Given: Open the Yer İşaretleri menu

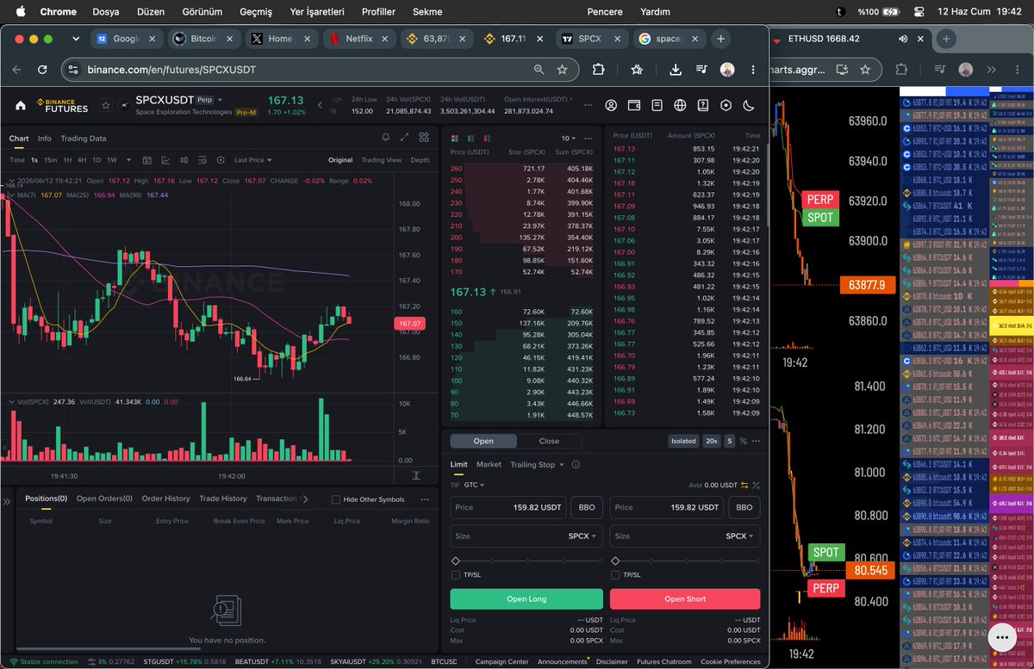Looking at the screenshot, I should coord(317,12).
